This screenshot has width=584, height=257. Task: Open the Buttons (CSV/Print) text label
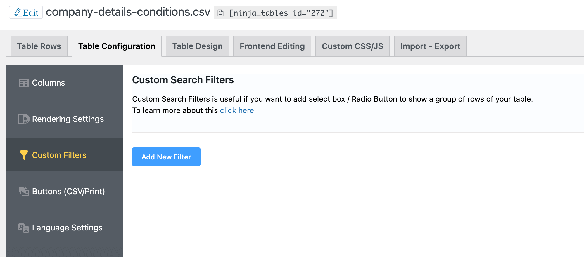coord(68,191)
